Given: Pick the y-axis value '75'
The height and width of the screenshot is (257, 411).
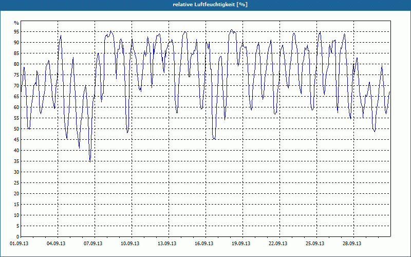Looking at the screenshot, I should (16, 75).
